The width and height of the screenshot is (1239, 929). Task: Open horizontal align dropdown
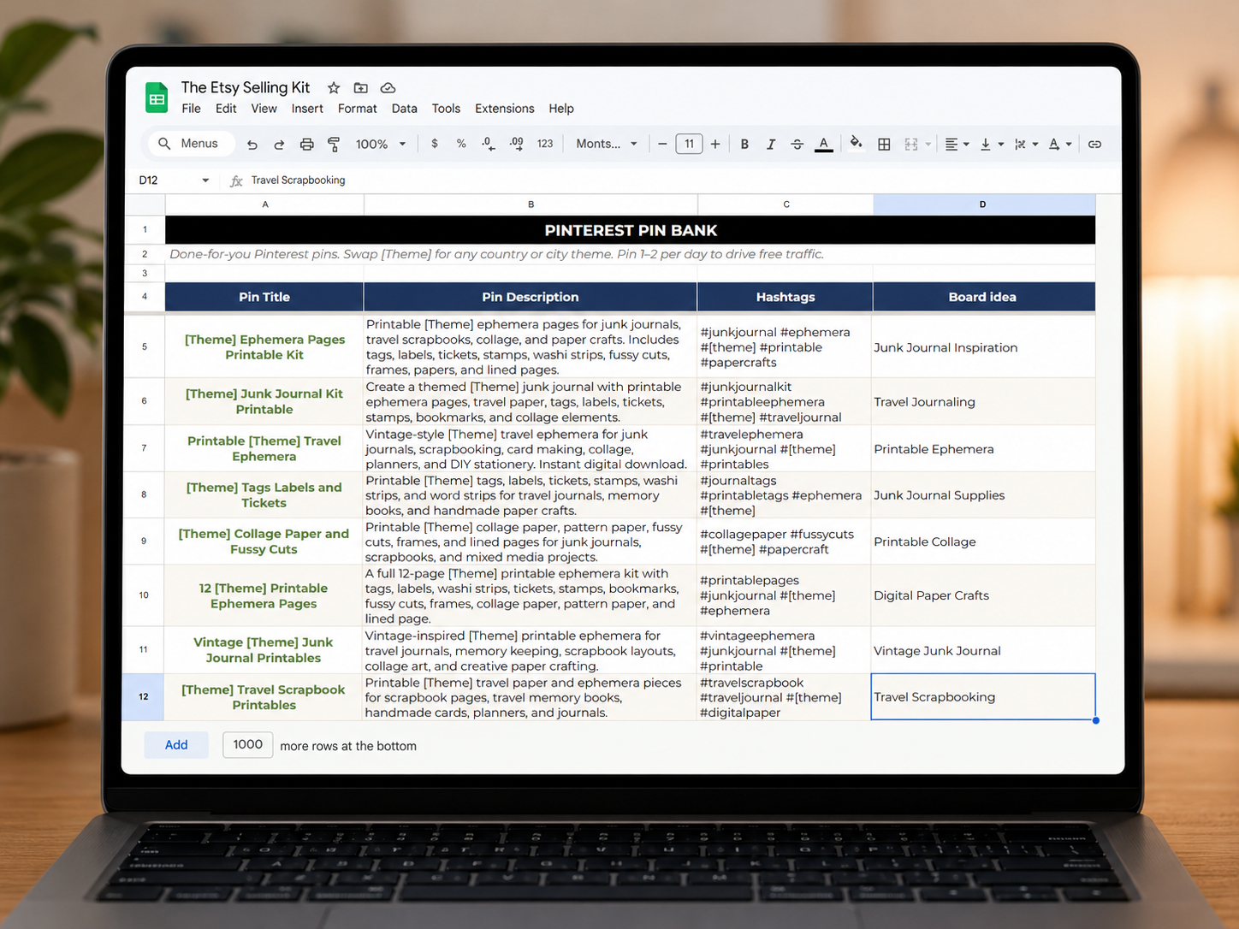point(957,145)
